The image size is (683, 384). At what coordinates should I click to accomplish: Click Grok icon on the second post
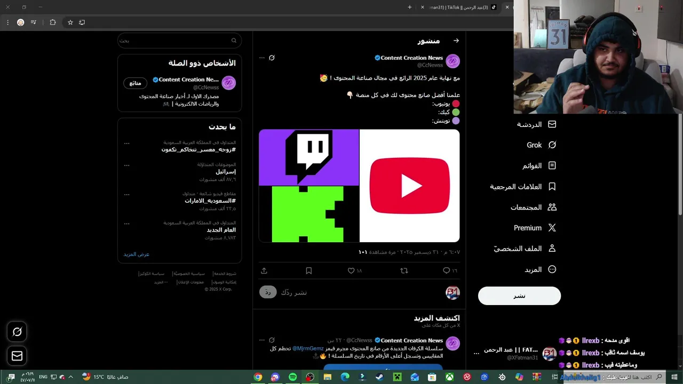pyautogui.click(x=272, y=340)
